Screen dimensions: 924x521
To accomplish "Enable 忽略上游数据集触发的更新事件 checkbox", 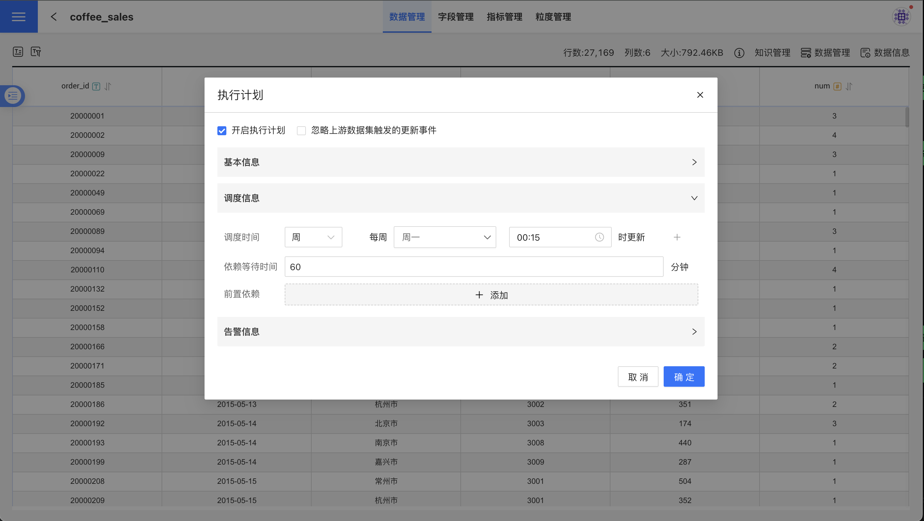I will tap(301, 130).
